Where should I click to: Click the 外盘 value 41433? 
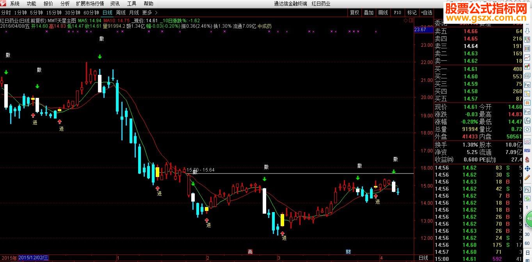click(470, 136)
